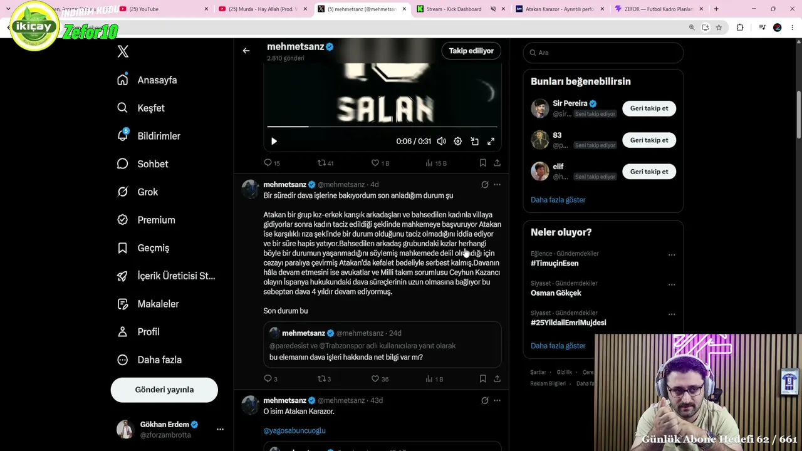Open options for #25YildaİlEmriMujdesi trend

coord(672,314)
